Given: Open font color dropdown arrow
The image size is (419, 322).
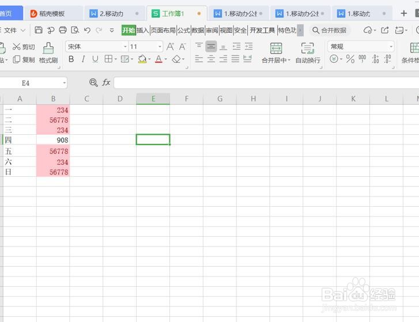Looking at the screenshot, I should (x=165, y=59).
